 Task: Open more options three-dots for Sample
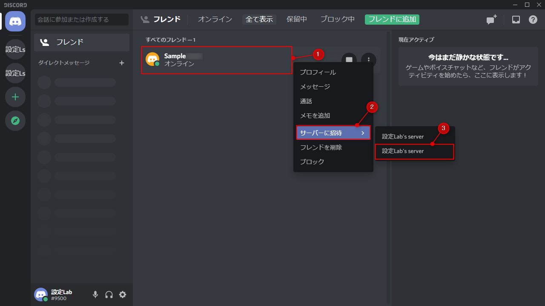[369, 60]
